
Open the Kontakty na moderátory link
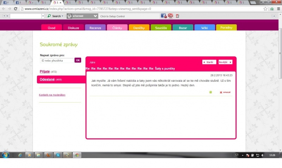[x=52, y=95]
